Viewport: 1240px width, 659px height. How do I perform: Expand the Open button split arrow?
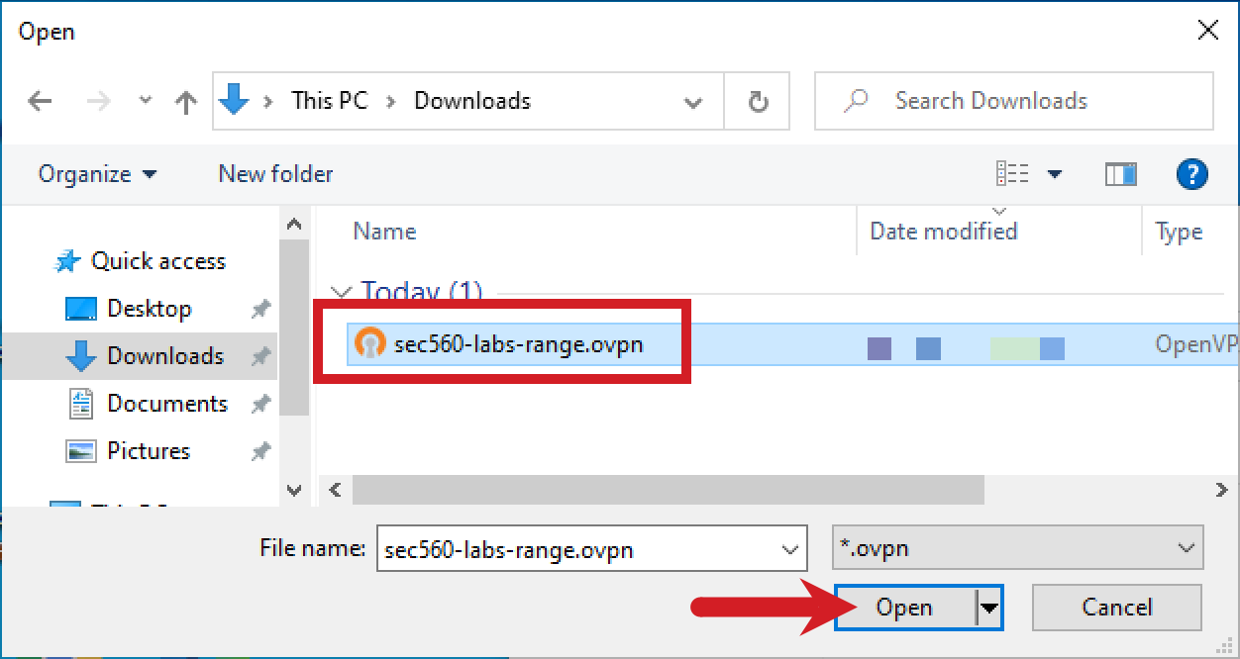(x=987, y=608)
